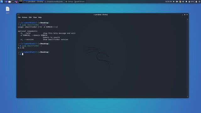Switch to s-cyber@kali Desktop taskbar window
The width and height of the screenshot is (201, 113).
pyautogui.click(x=34, y=2)
